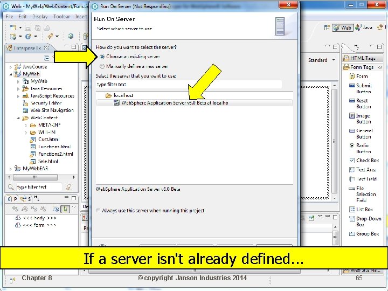The image size is (388, 291).
Task: Select WebSphere Application Server v8.0 Beta row
Action: point(194,103)
